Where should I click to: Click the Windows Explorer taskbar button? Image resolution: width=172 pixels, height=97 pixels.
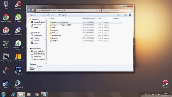click(21, 95)
